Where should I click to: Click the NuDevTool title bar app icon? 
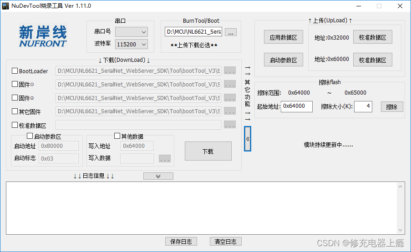point(5,6)
